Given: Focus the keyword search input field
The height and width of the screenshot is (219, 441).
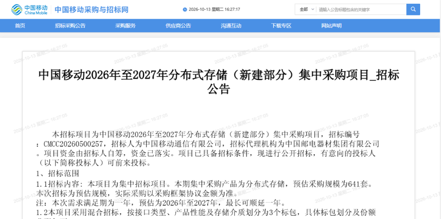Looking at the screenshot, I should [x=361, y=9].
